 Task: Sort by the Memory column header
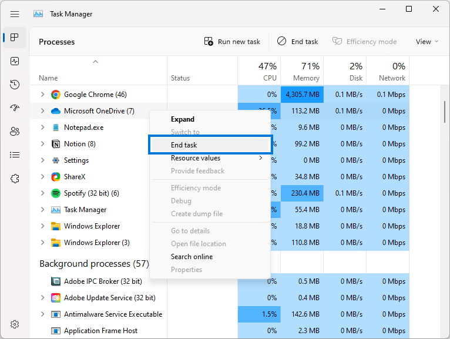pos(302,72)
